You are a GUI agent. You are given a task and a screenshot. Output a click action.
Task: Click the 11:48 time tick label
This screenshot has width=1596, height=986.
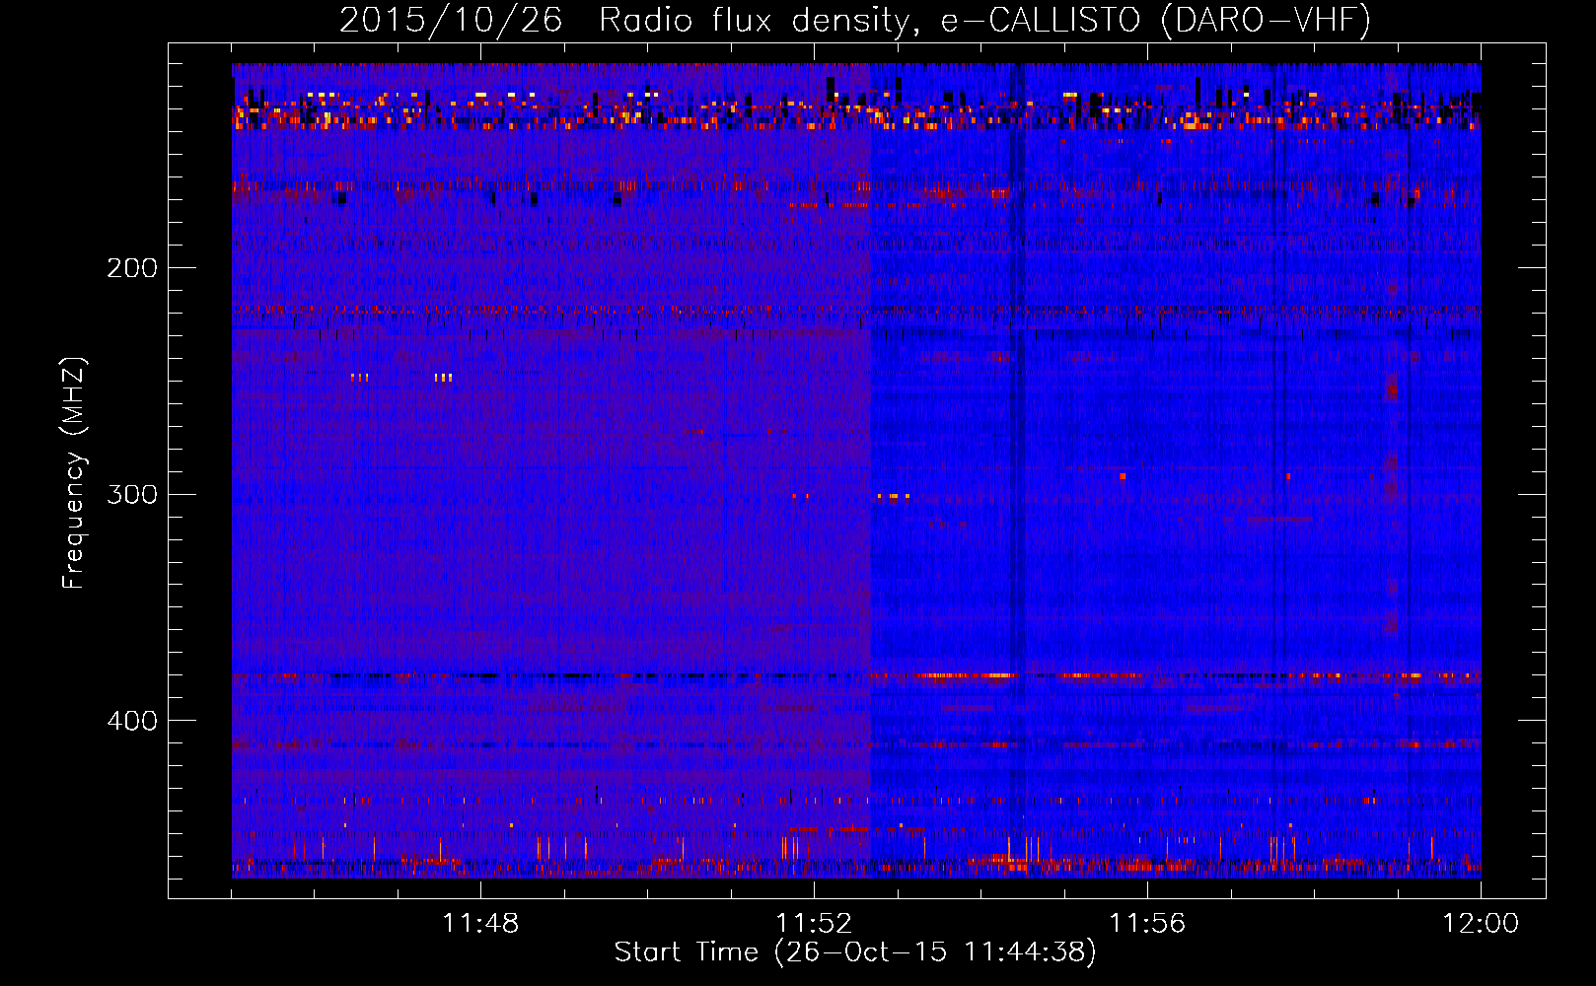pos(480,924)
